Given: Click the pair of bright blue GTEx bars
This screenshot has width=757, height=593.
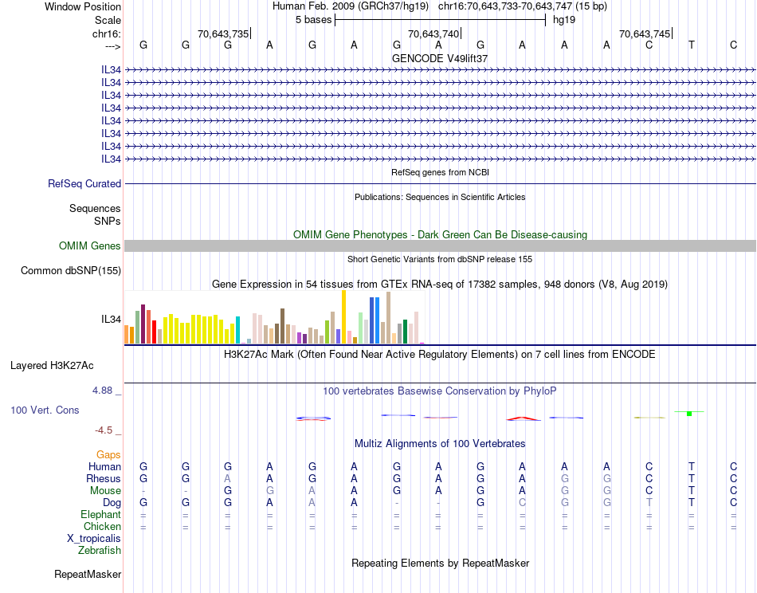Looking at the screenshot, I should (x=375, y=320).
